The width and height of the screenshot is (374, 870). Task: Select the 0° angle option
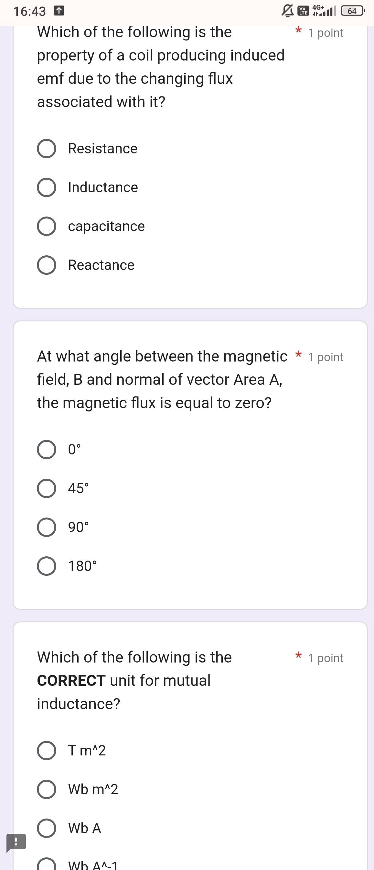(47, 450)
